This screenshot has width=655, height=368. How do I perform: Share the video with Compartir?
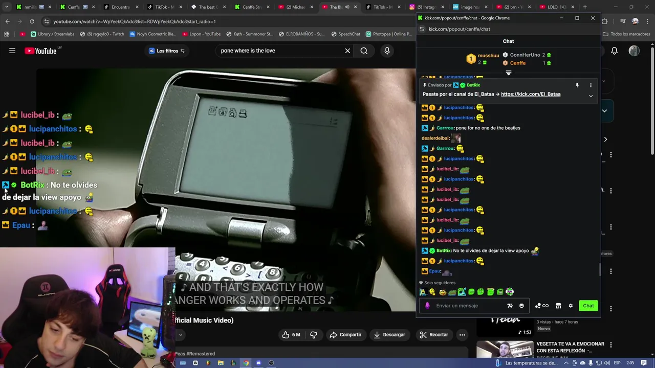(345, 335)
